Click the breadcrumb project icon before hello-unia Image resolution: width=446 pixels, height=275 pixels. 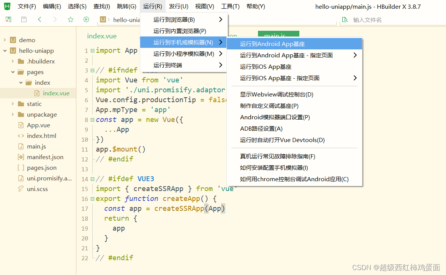point(103,19)
